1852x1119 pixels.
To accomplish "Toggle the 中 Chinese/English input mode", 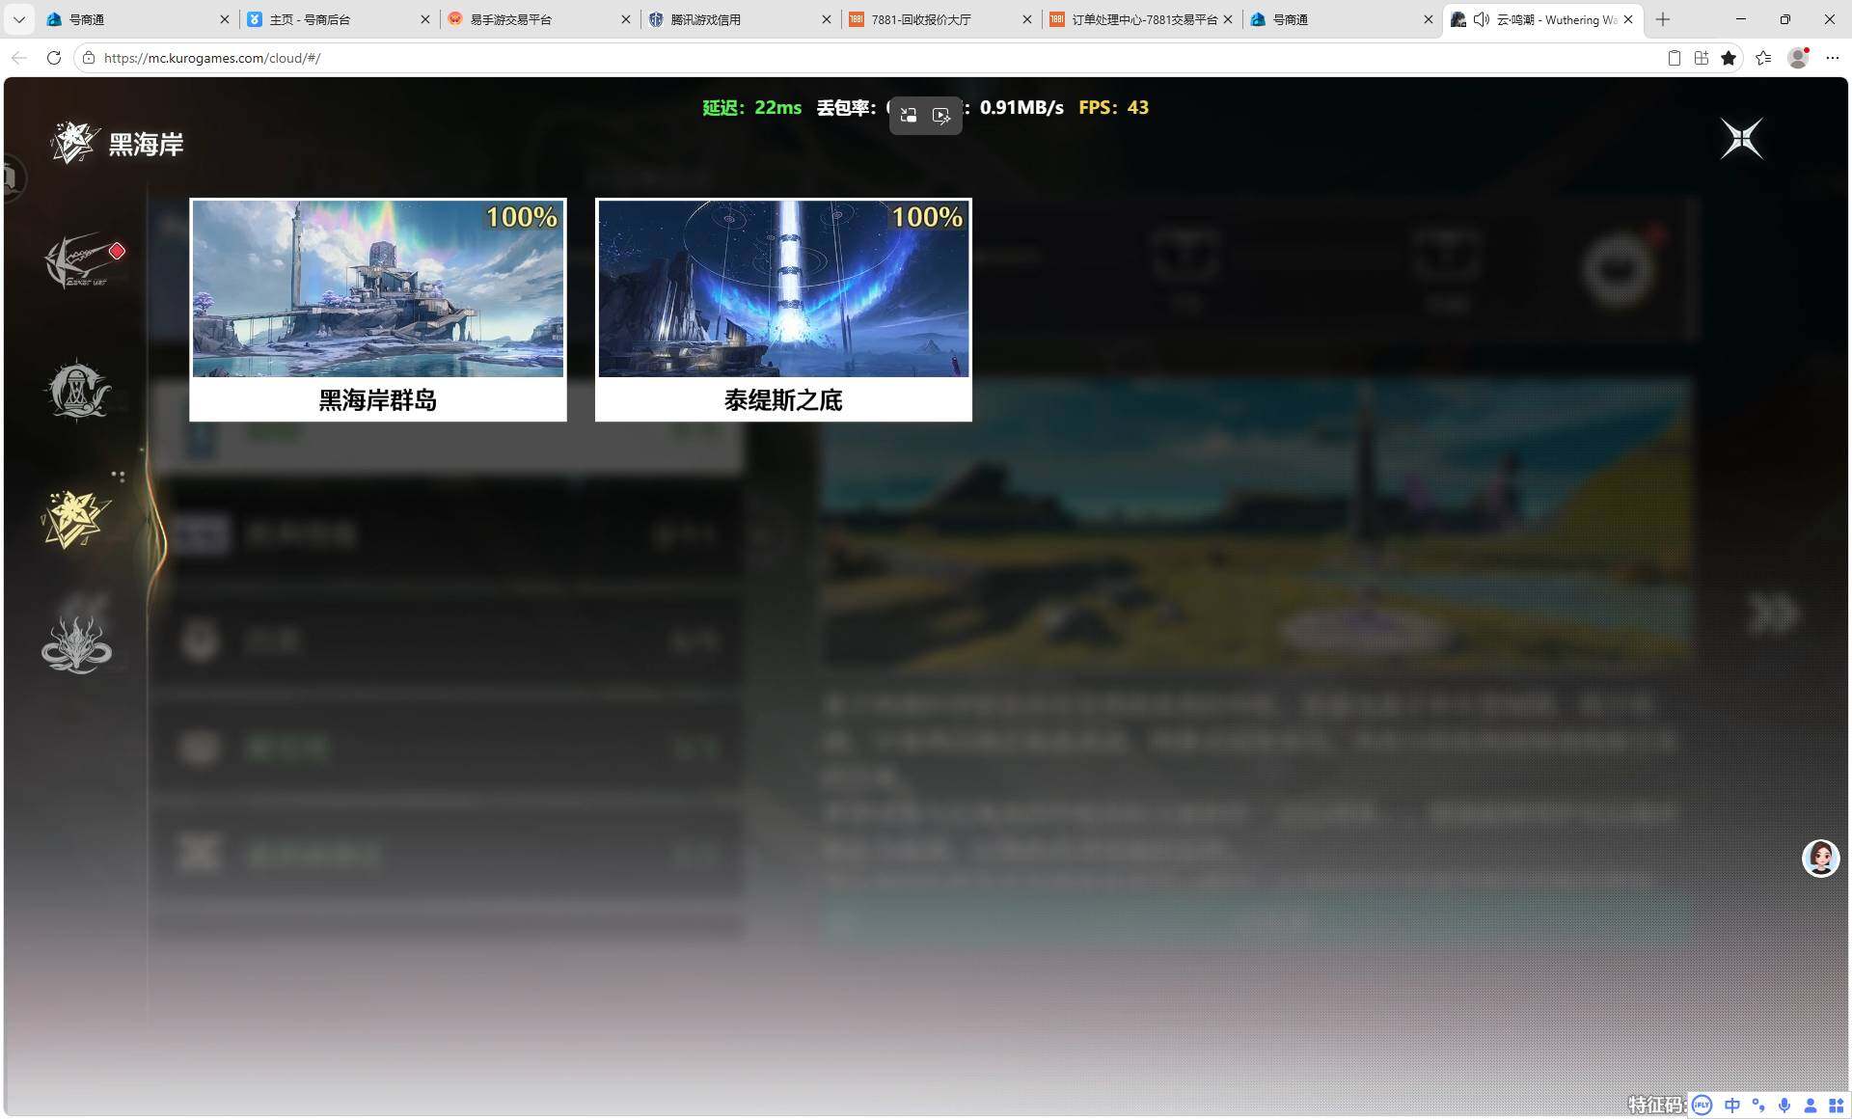I will click(1732, 1105).
